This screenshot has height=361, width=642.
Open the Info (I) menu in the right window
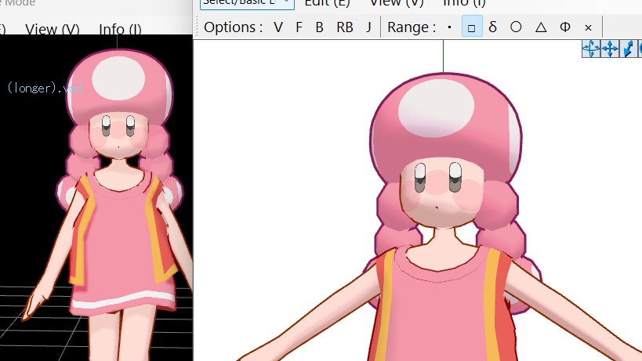click(x=464, y=3)
